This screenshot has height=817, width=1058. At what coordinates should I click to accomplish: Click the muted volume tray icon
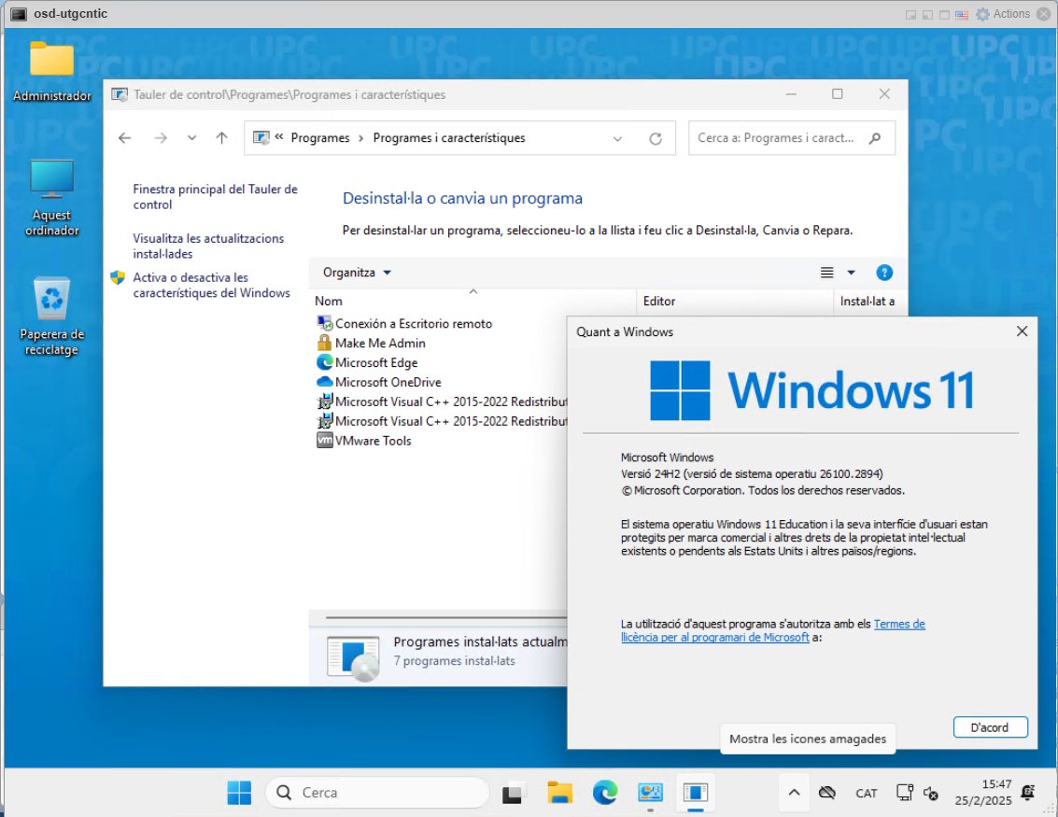tap(930, 794)
